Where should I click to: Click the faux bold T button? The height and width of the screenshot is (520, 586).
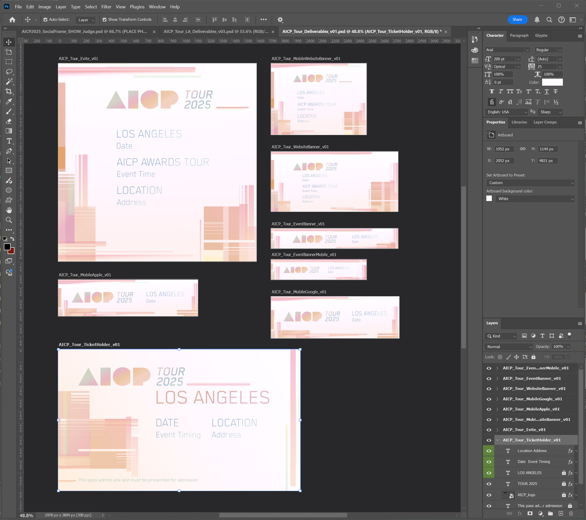coord(492,92)
